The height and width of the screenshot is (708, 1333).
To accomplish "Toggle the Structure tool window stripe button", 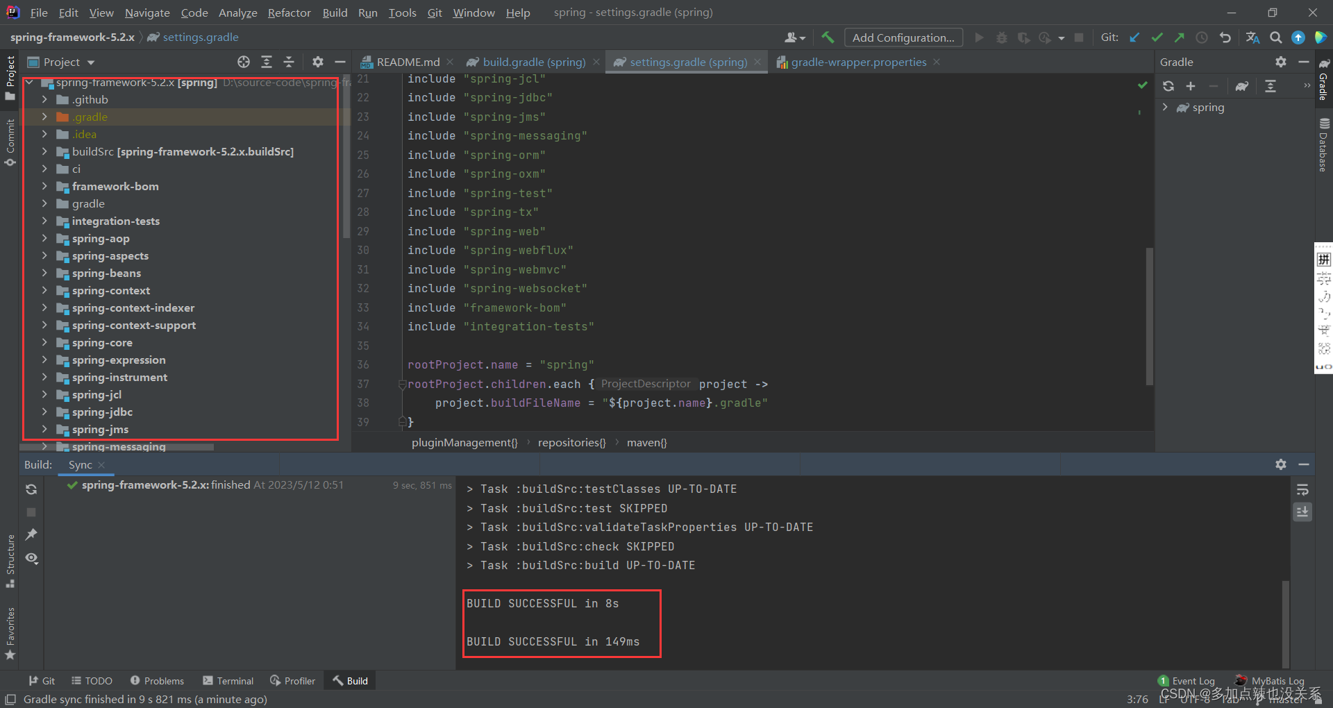I will pyautogui.click(x=10, y=561).
